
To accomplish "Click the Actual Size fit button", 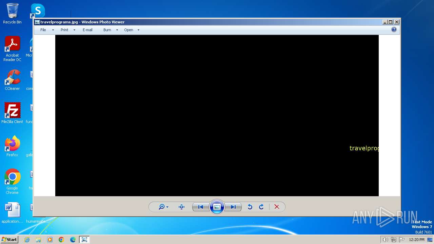I will tap(181, 207).
